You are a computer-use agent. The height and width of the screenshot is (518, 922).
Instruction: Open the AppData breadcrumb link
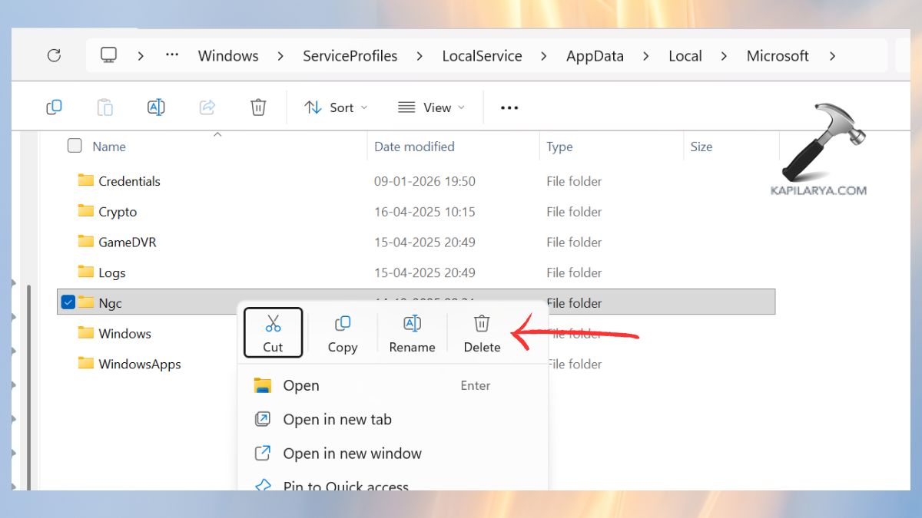(594, 55)
